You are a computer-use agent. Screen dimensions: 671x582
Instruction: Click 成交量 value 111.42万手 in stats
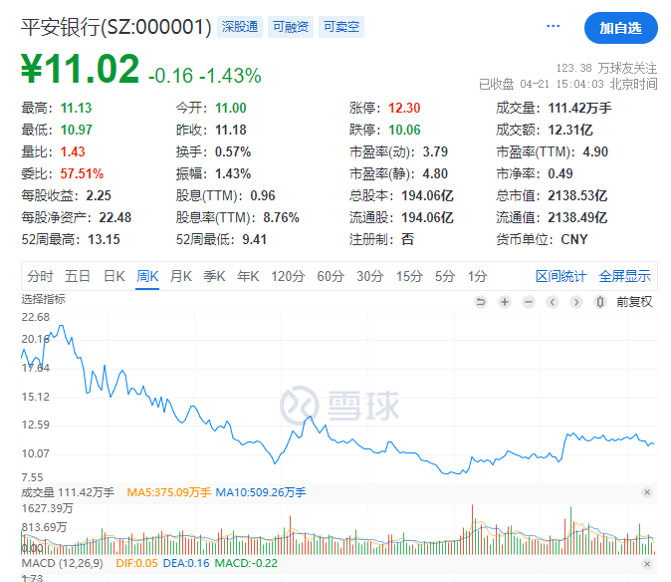pos(579,108)
